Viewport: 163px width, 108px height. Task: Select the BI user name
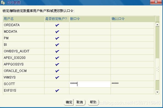point(5,45)
